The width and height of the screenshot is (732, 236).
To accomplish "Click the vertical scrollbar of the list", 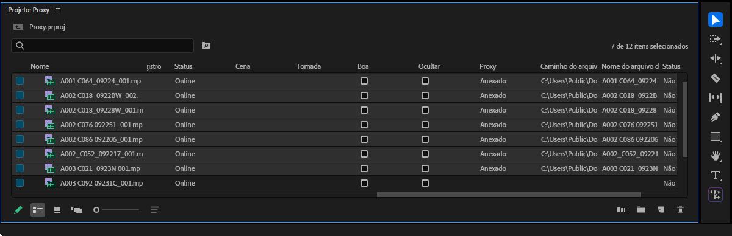I will (x=684, y=119).
